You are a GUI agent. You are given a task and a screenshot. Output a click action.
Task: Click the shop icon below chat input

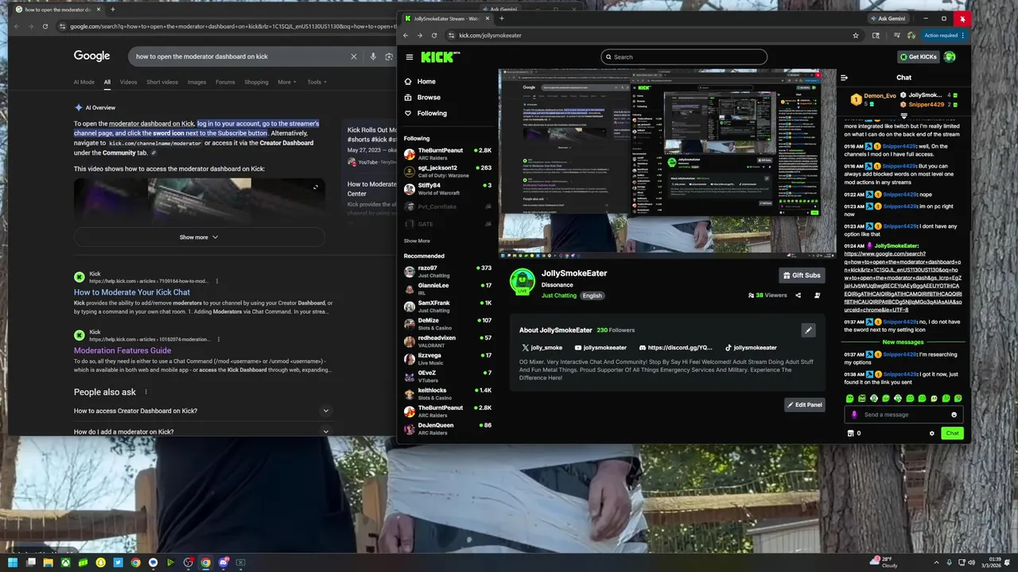click(x=850, y=434)
